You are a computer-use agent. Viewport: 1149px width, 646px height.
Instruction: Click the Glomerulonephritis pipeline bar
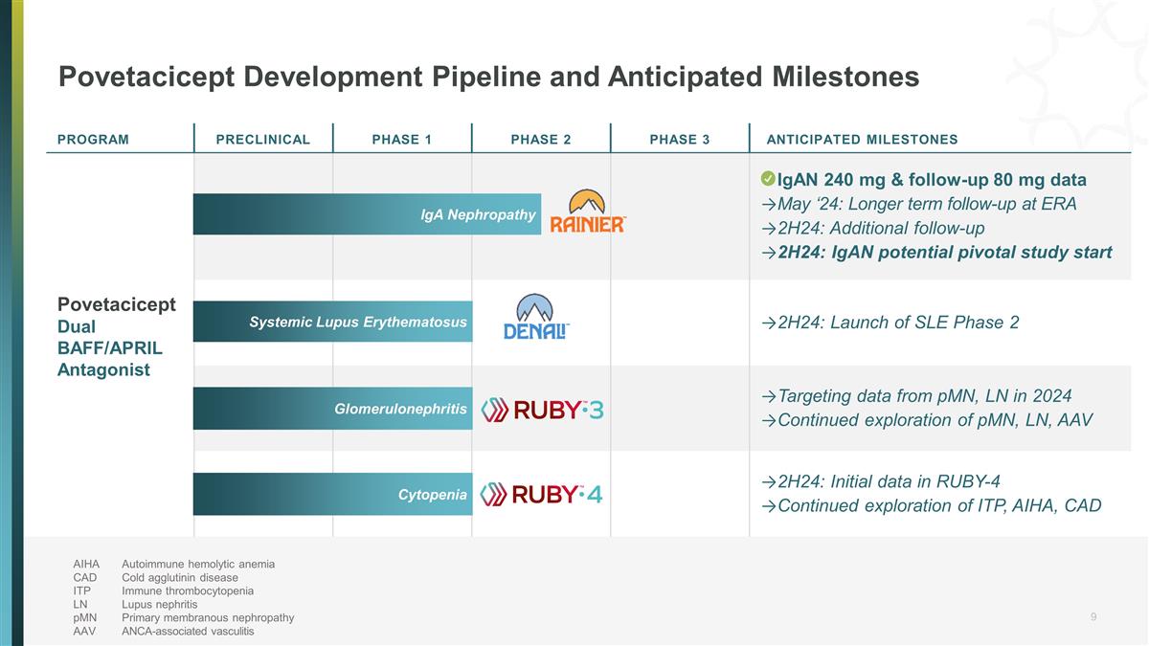point(332,409)
